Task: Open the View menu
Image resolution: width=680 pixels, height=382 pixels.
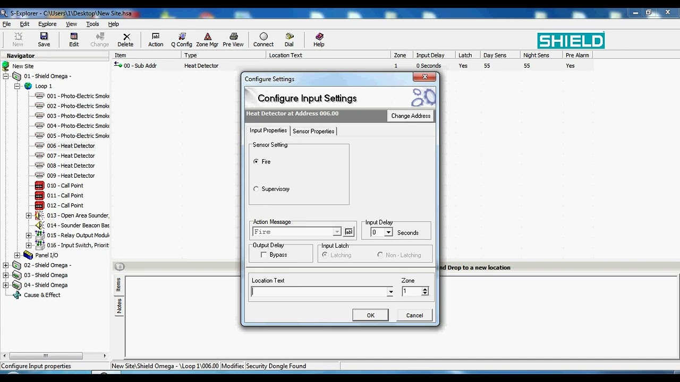Action: click(71, 24)
